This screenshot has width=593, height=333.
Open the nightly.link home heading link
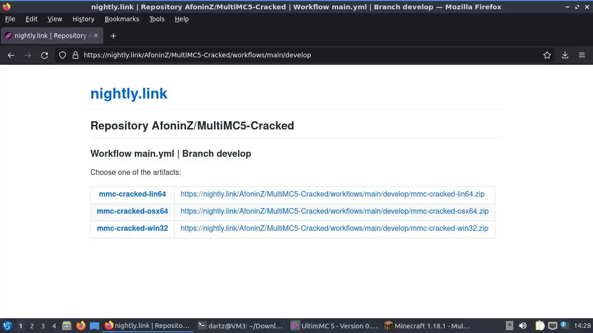click(x=129, y=93)
